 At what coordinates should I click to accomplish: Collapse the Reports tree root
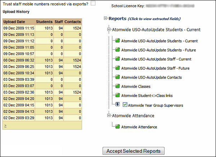pyautogui.click(x=105, y=18)
